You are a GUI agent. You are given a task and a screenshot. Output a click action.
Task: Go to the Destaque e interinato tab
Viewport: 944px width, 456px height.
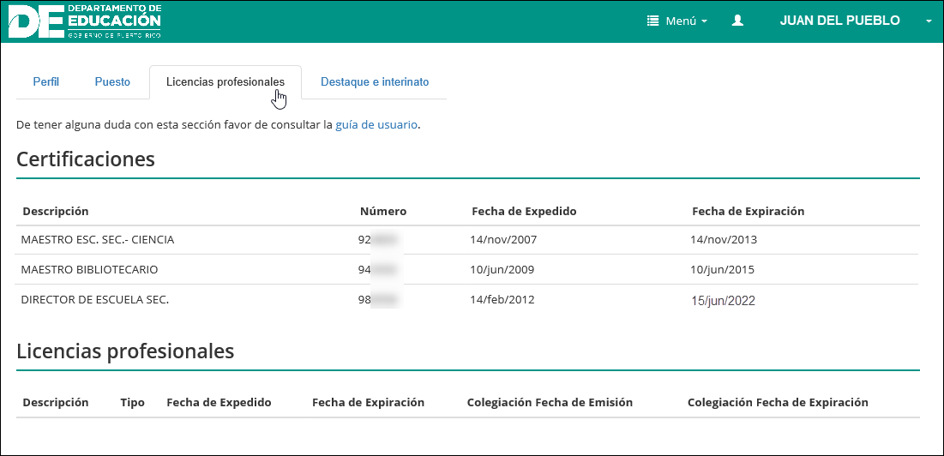[375, 82]
